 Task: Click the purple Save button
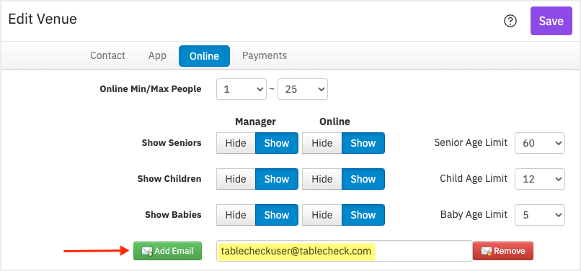tap(551, 21)
